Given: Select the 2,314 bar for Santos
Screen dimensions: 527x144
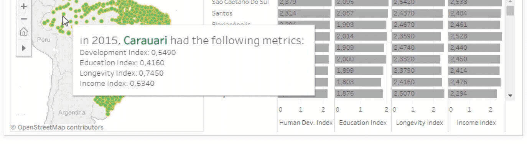Looking at the screenshot, I should (x=304, y=13).
